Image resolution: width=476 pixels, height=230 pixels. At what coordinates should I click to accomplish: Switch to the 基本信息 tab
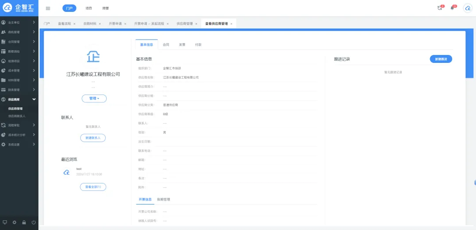click(x=147, y=44)
